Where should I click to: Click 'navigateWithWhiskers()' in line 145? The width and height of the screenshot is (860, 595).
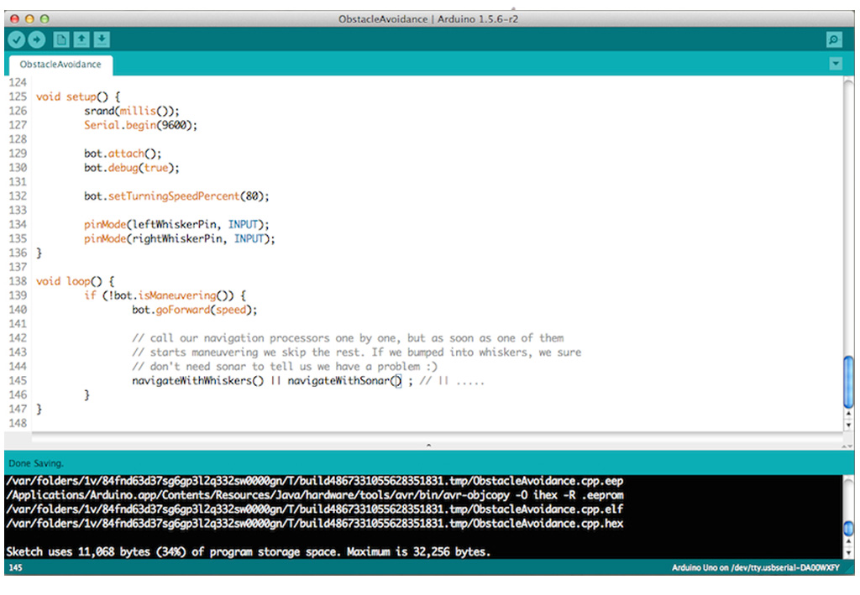pos(197,381)
